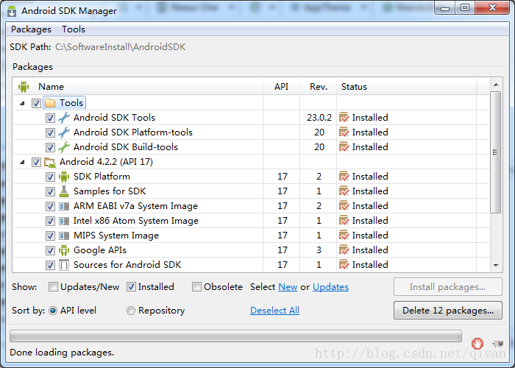This screenshot has height=368, width=515.
Task: Click the vertical scrollbar thumb
Action: (x=496, y=152)
